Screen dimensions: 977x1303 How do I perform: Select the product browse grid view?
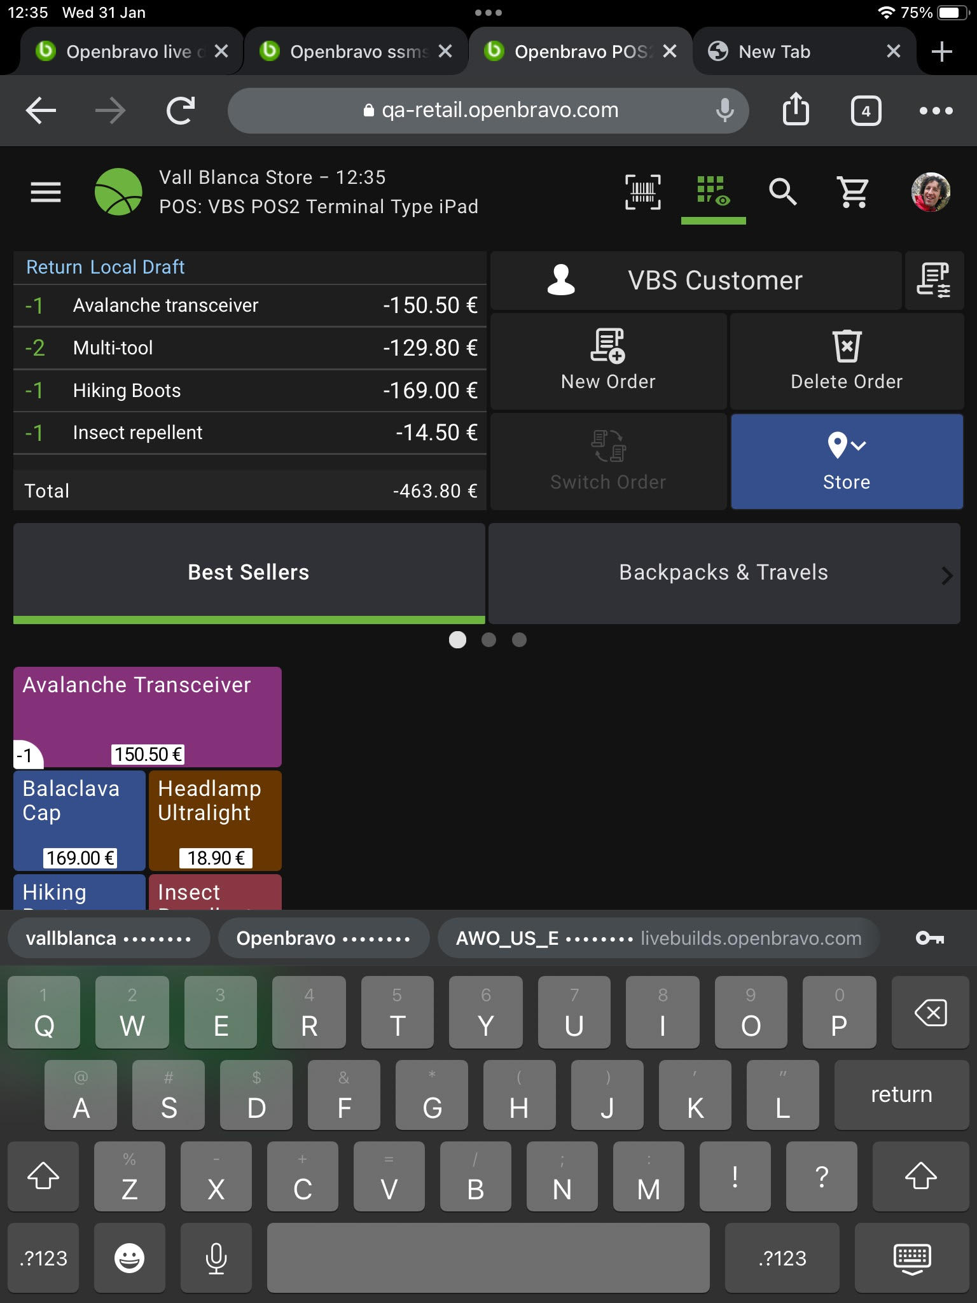(713, 192)
